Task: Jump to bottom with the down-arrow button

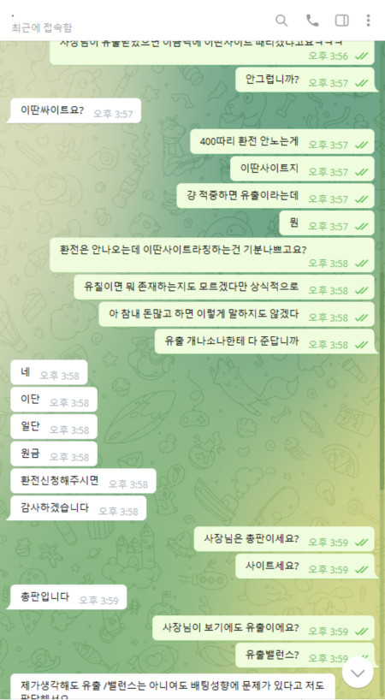Action: (358, 672)
